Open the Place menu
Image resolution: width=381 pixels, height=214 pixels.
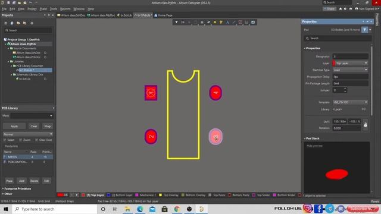point(43,9)
